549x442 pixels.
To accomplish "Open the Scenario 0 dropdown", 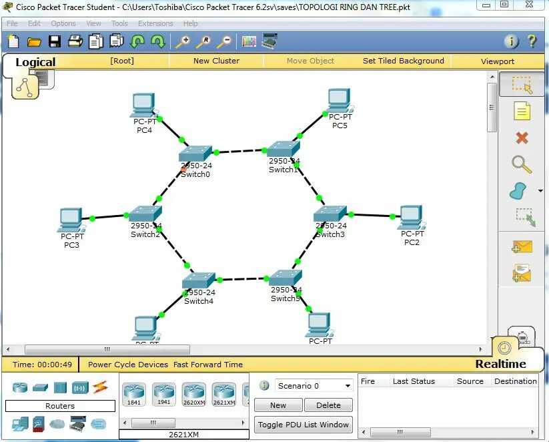I will [314, 385].
